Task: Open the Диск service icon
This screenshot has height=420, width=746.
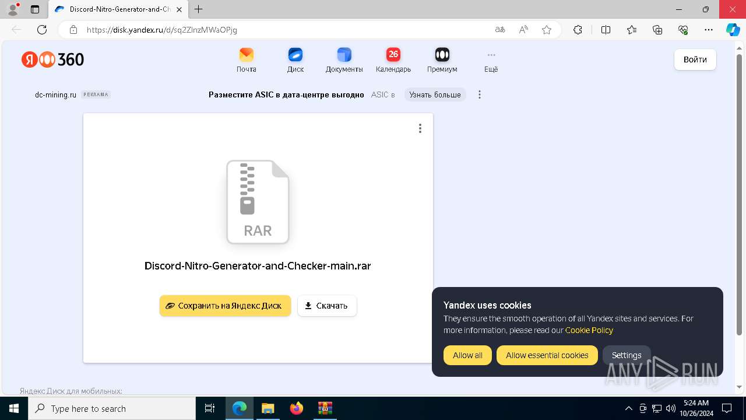Action: (295, 60)
